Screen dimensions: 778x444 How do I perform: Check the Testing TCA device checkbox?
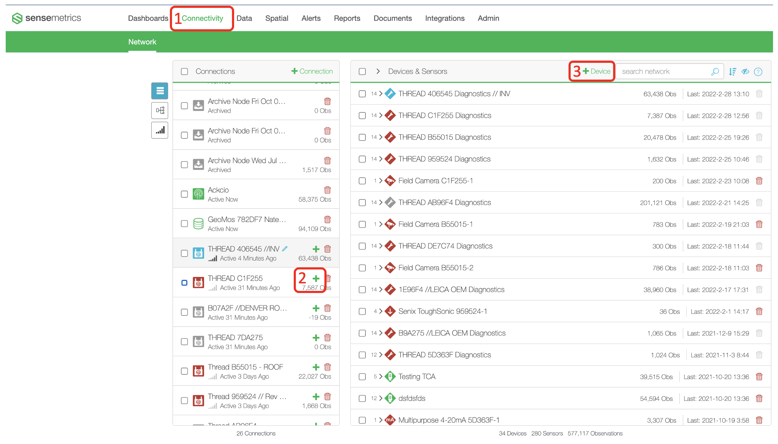click(x=362, y=377)
